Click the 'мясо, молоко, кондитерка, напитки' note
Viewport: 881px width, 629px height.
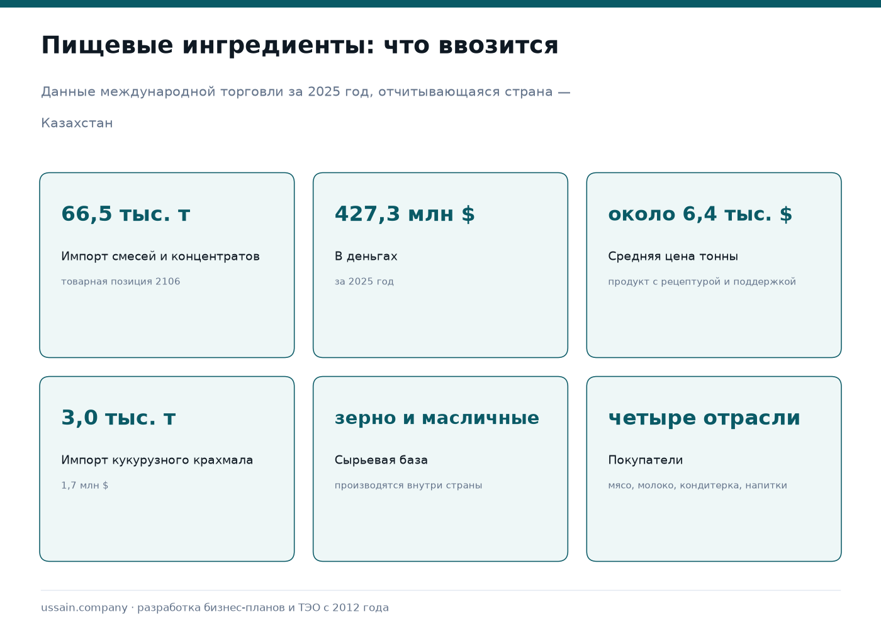click(x=698, y=486)
